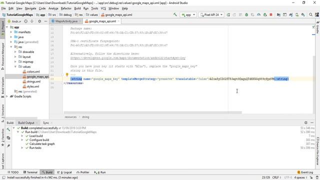Toggle the Build Variants side panel
This screenshot has width=320, height=180.
click(2, 87)
